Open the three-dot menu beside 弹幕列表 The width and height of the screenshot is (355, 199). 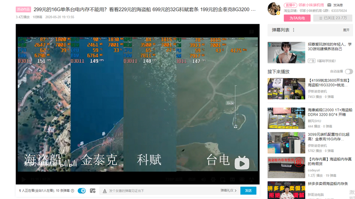click(294, 30)
